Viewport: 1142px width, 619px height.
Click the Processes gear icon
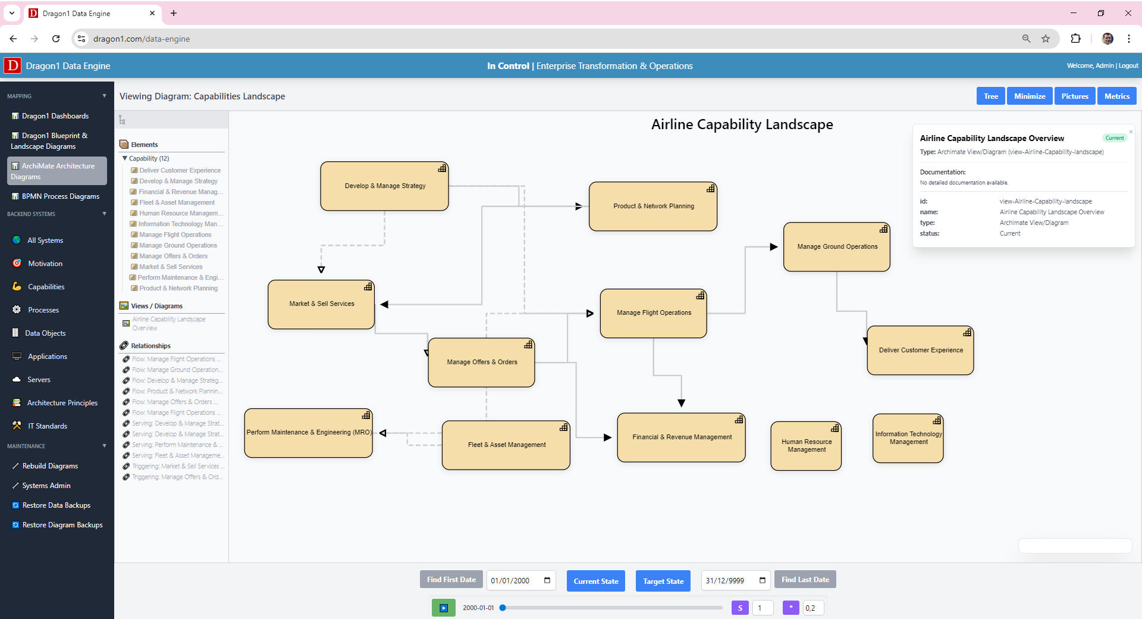click(x=17, y=309)
